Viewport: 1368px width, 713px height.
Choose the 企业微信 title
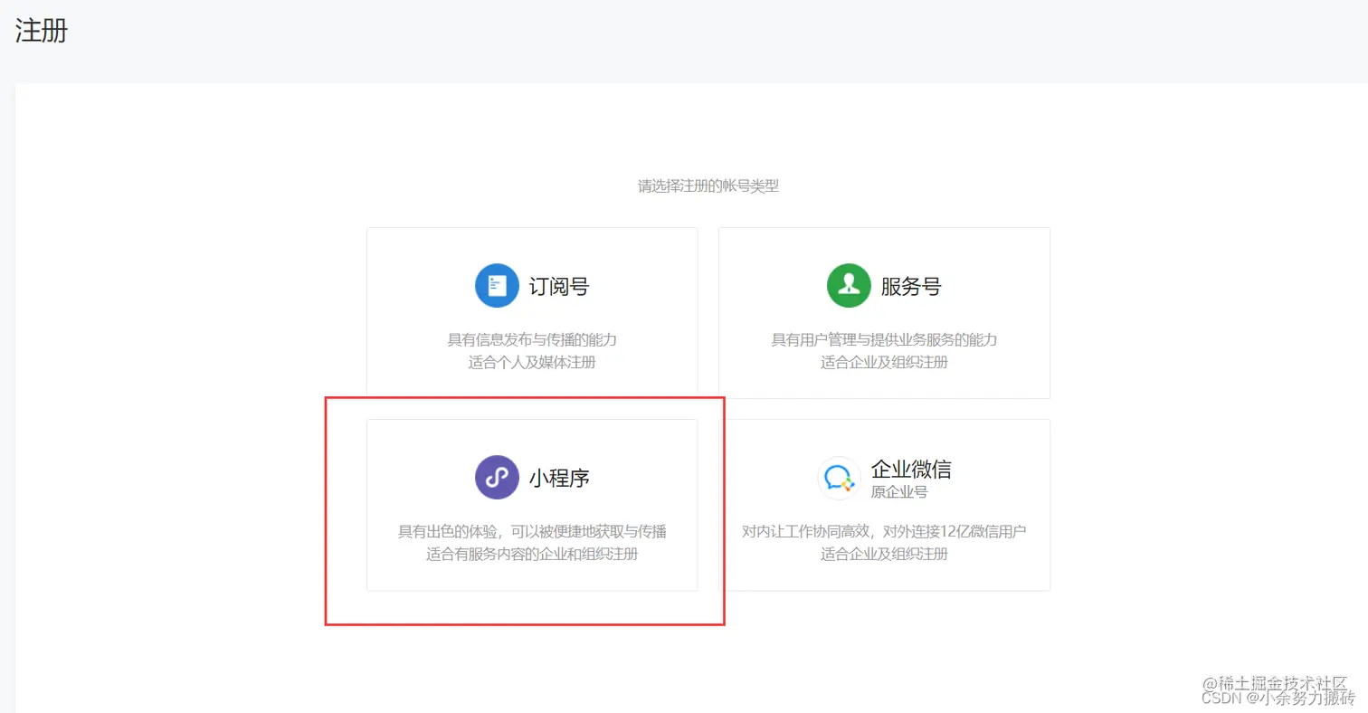coord(911,469)
